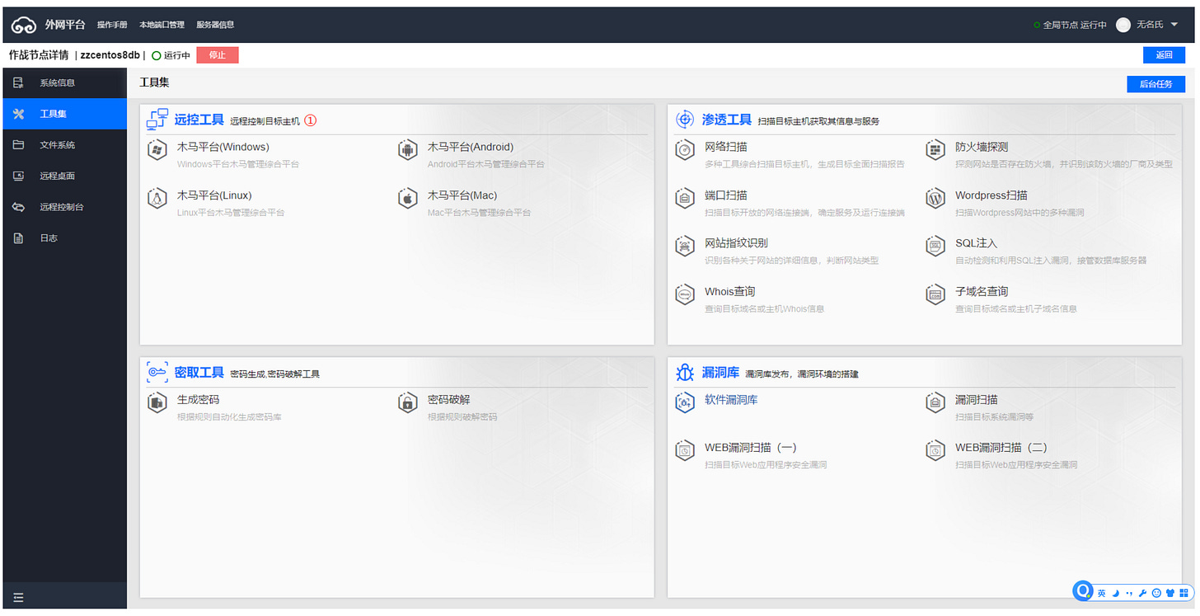Click the 子域名查询 hexagon icon
The height and width of the screenshot is (616, 1200).
point(935,295)
